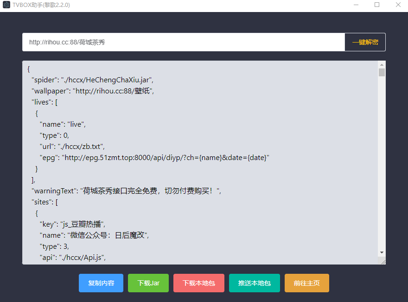This screenshot has width=408, height=302.
Task: Click the 复制内容 copy content button
Action: [101, 283]
